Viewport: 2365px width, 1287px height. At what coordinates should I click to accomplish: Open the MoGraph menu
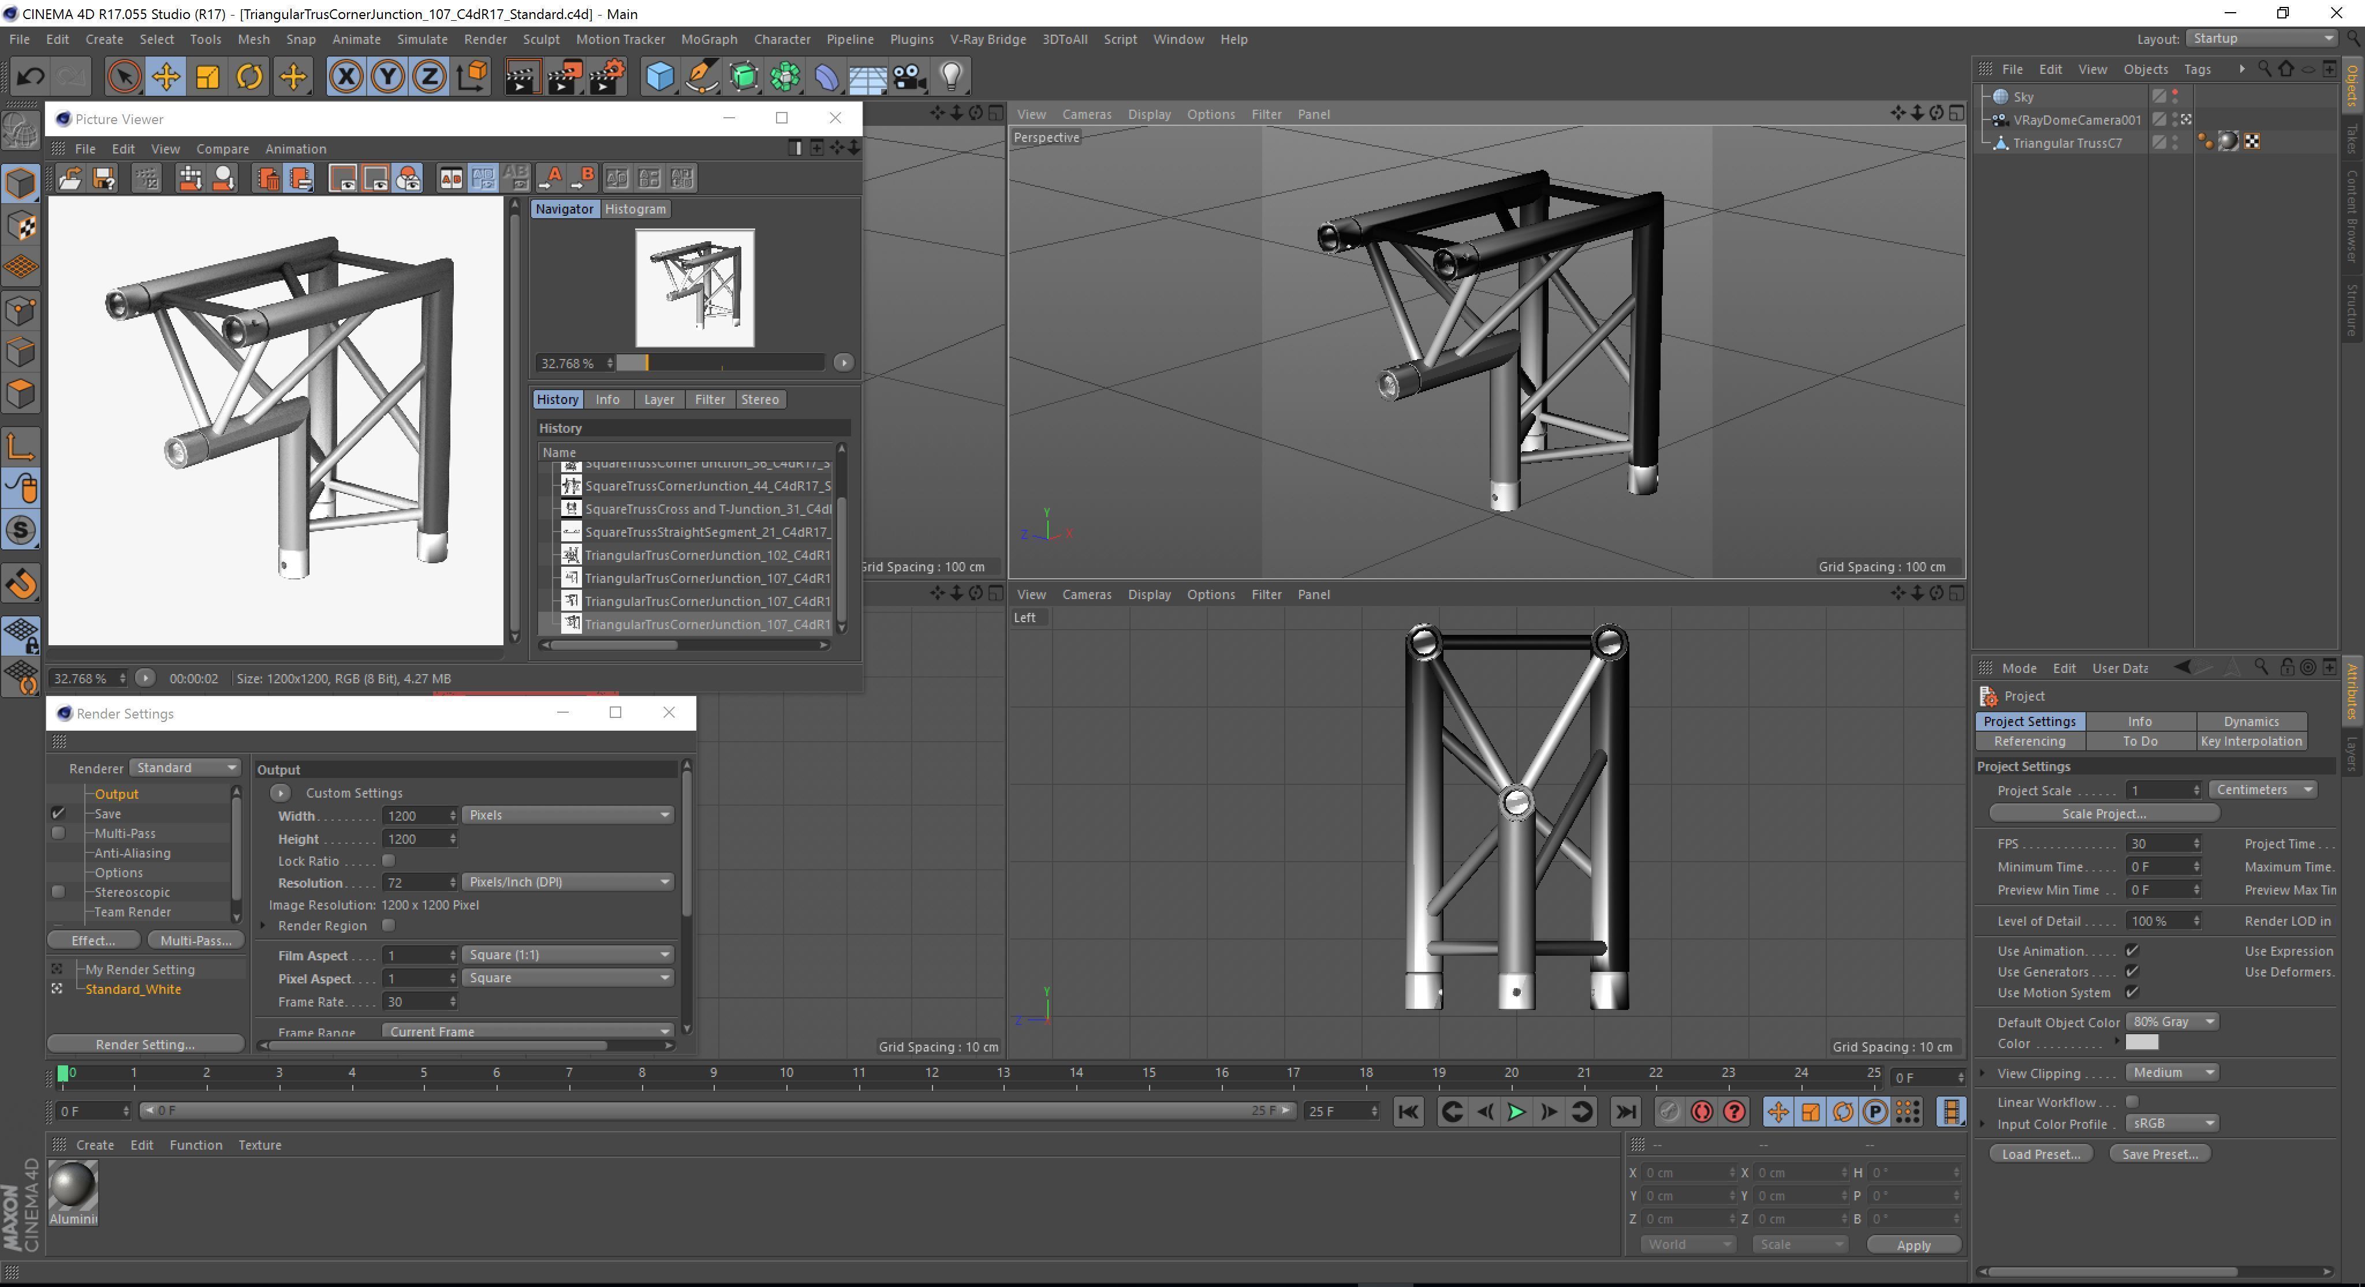(709, 39)
